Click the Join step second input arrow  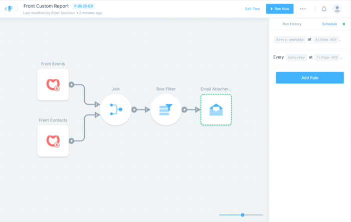click(x=97, y=115)
